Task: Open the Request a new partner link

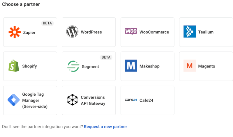Action: 105,127
